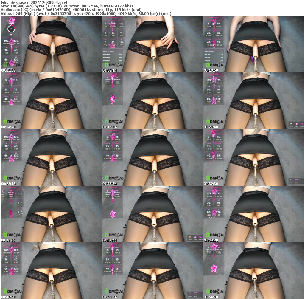Screen dimensions: 305x299
Task: Select the pink star wand icon
Action: click(x=12, y=21)
